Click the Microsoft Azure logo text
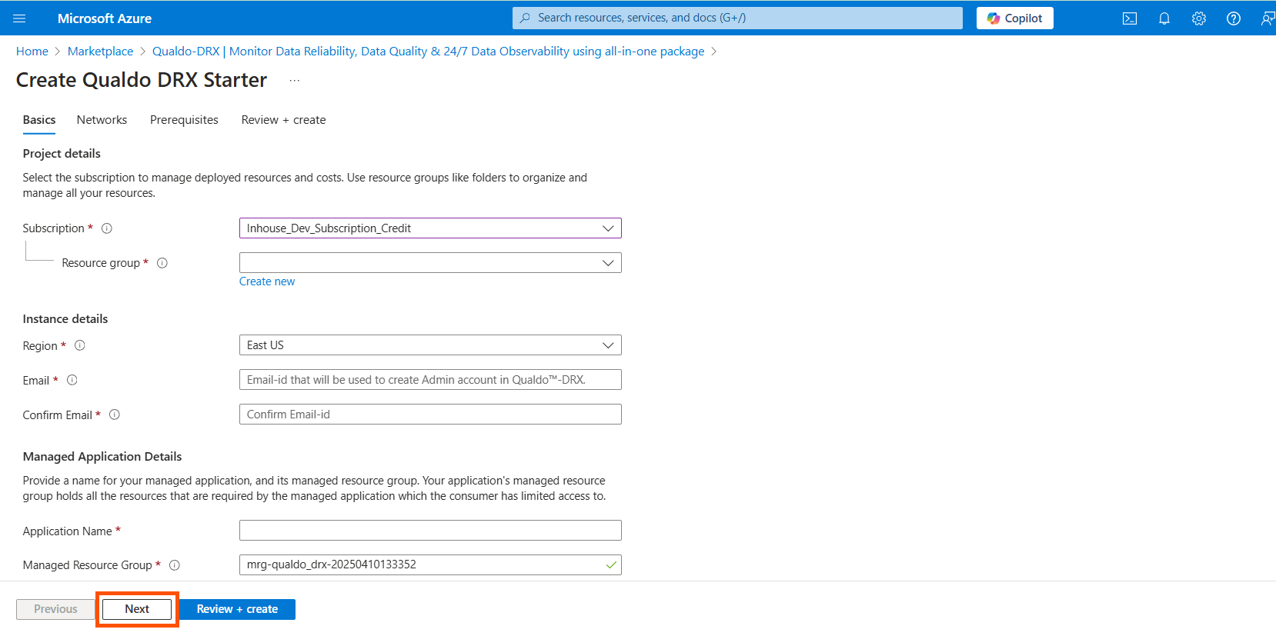Viewport: 1276px width, 636px height. point(105,18)
